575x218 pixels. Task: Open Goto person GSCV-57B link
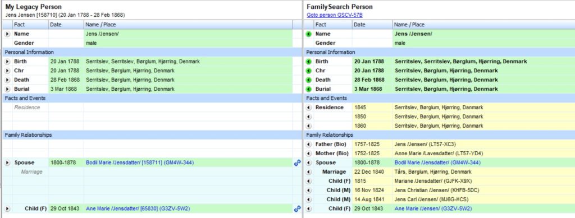pyautogui.click(x=335, y=15)
